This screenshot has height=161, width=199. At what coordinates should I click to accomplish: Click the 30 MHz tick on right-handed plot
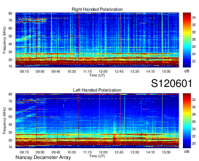10,52
